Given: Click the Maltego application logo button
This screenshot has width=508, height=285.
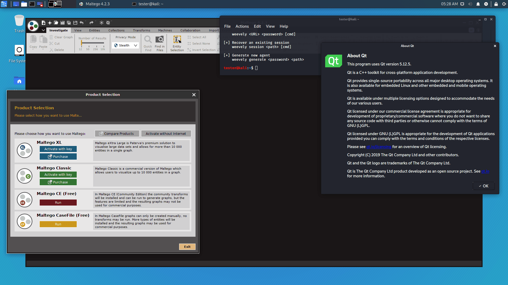Looking at the screenshot, I should tap(33, 26).
